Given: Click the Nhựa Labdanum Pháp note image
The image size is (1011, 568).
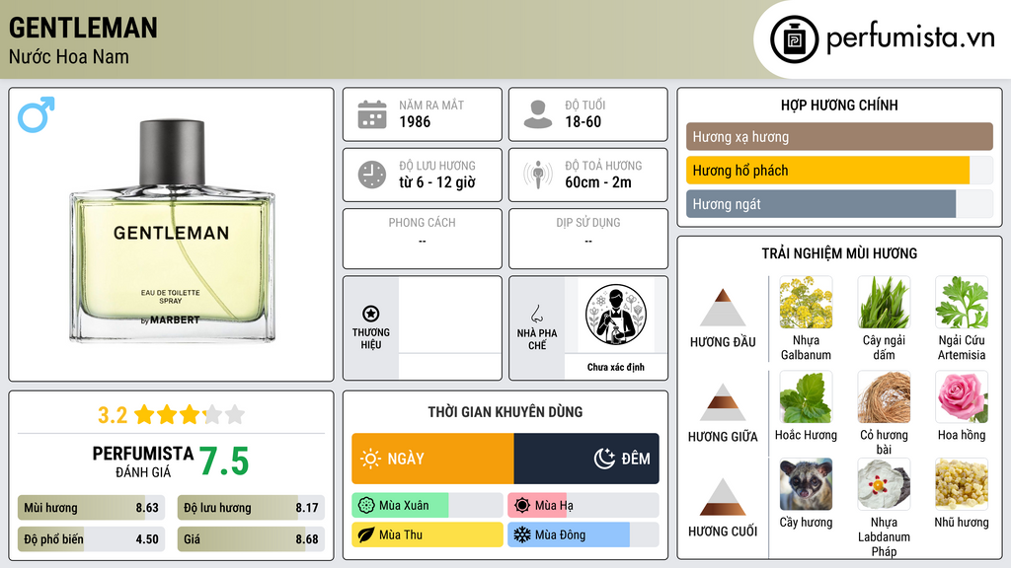Looking at the screenshot, I should [x=884, y=484].
